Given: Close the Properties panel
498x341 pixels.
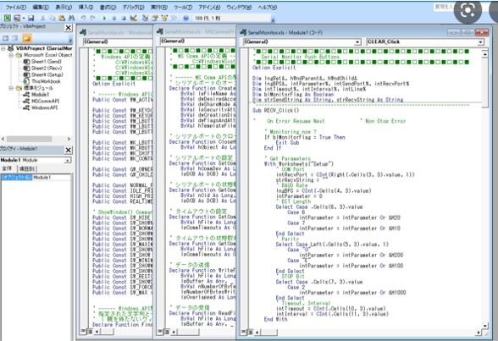Looking at the screenshot, I should tap(69, 150).
